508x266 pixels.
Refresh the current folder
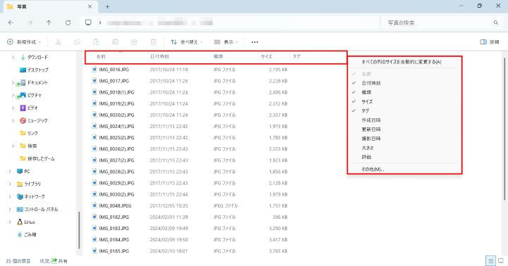pos(68,23)
